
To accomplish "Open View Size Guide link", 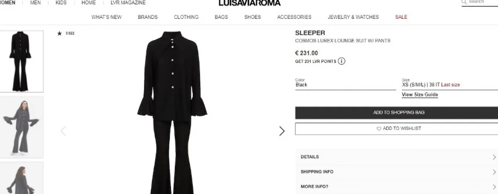I will [420, 95].
